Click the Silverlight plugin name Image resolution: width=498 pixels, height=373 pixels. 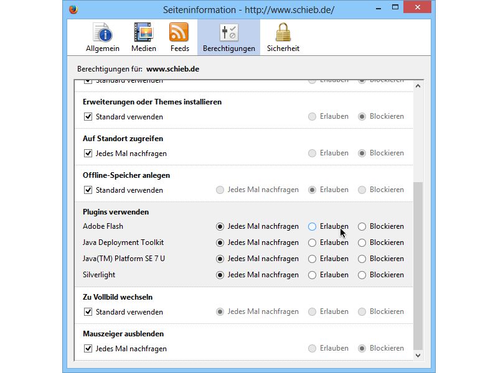tap(99, 275)
